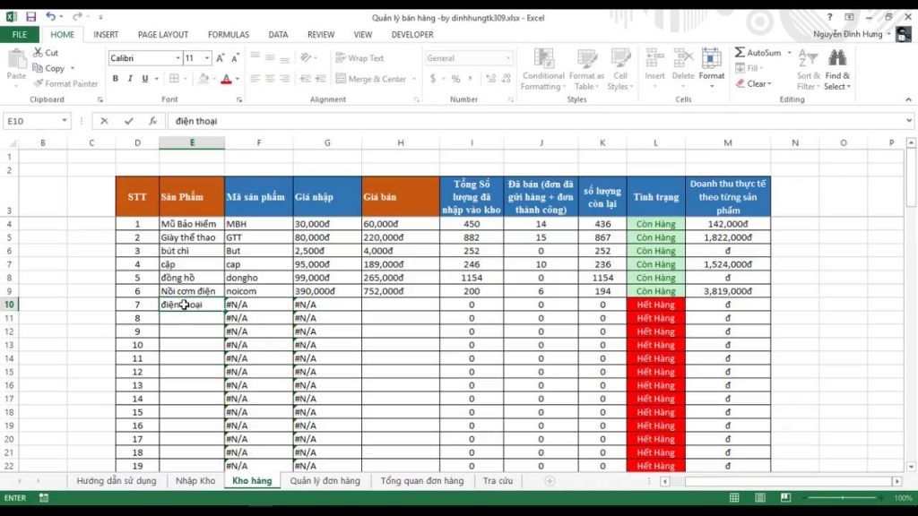Select column E header
The width and height of the screenshot is (918, 516).
192,142
